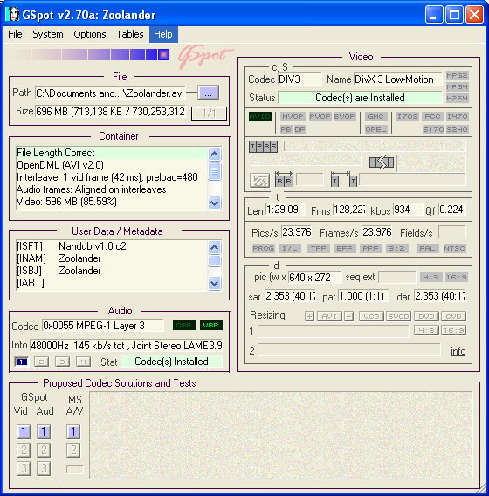Click the GMC indicator
Viewport: 489px width, 496px height.
point(375,116)
